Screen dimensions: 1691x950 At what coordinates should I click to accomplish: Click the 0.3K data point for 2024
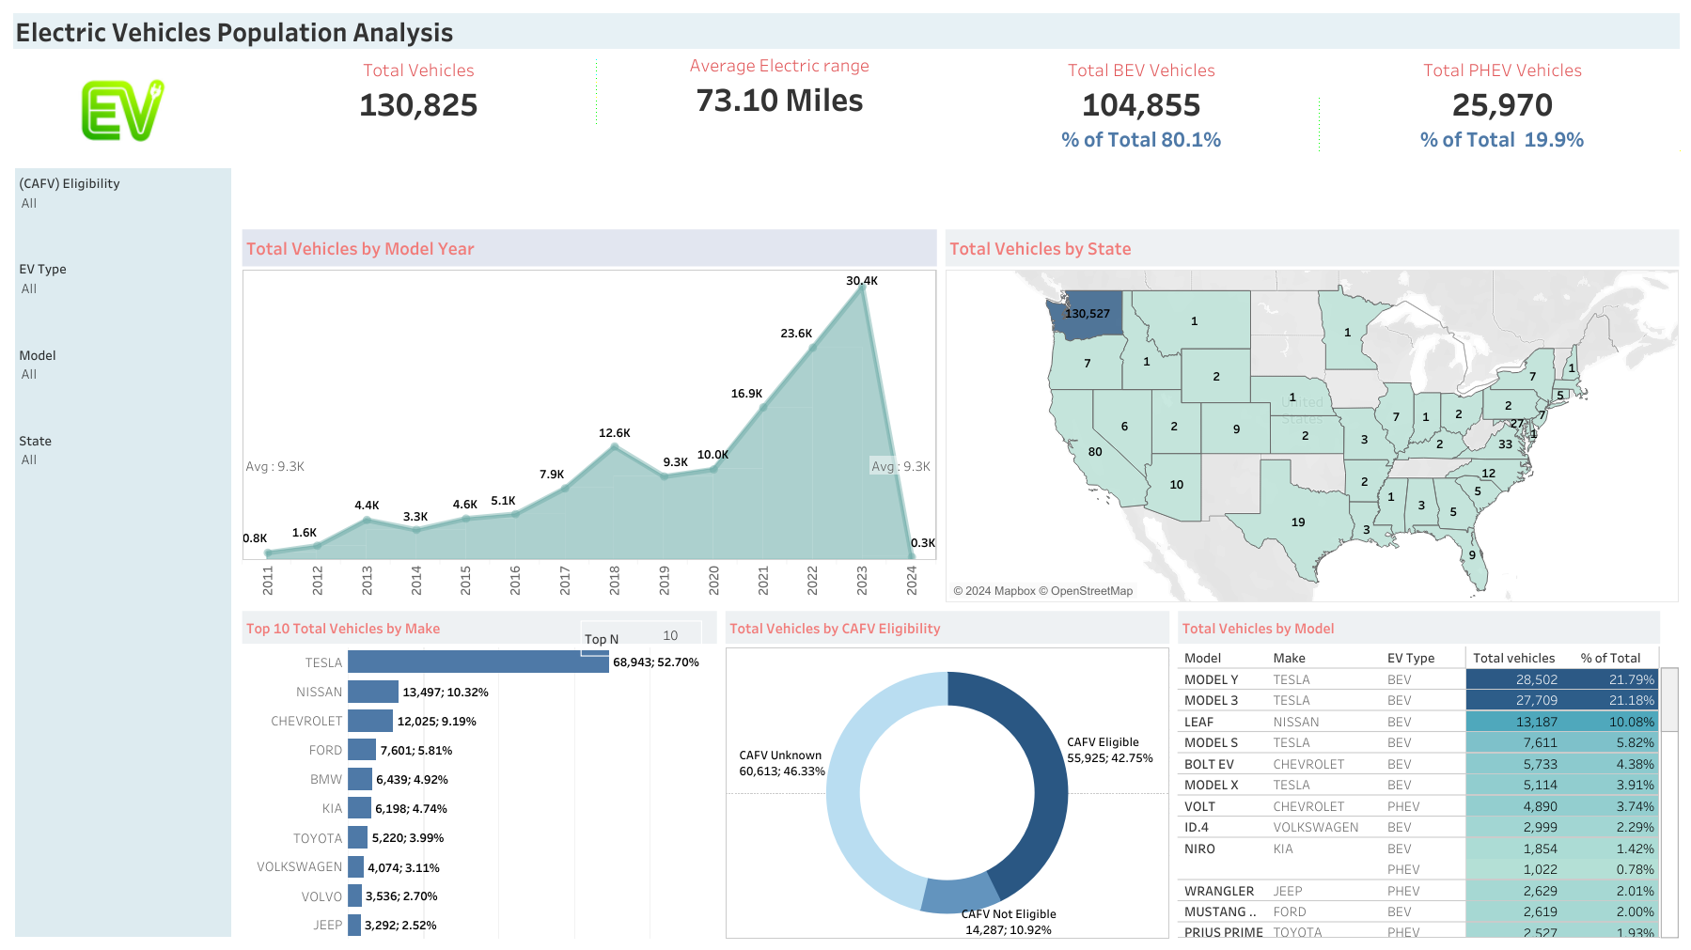(x=912, y=555)
